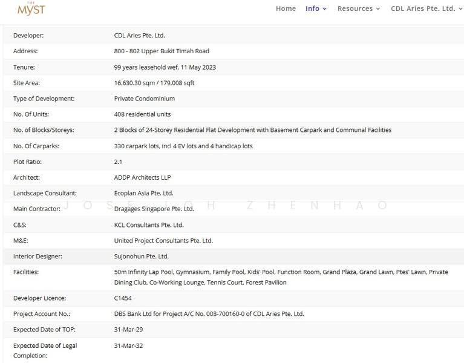The width and height of the screenshot is (464, 363).
Task: Click Ecoplan Asia Pte. Ltd. text
Action: (143, 193)
